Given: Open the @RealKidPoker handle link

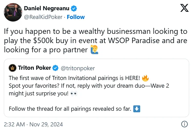Looking at the screenshot, I should (43, 17).
